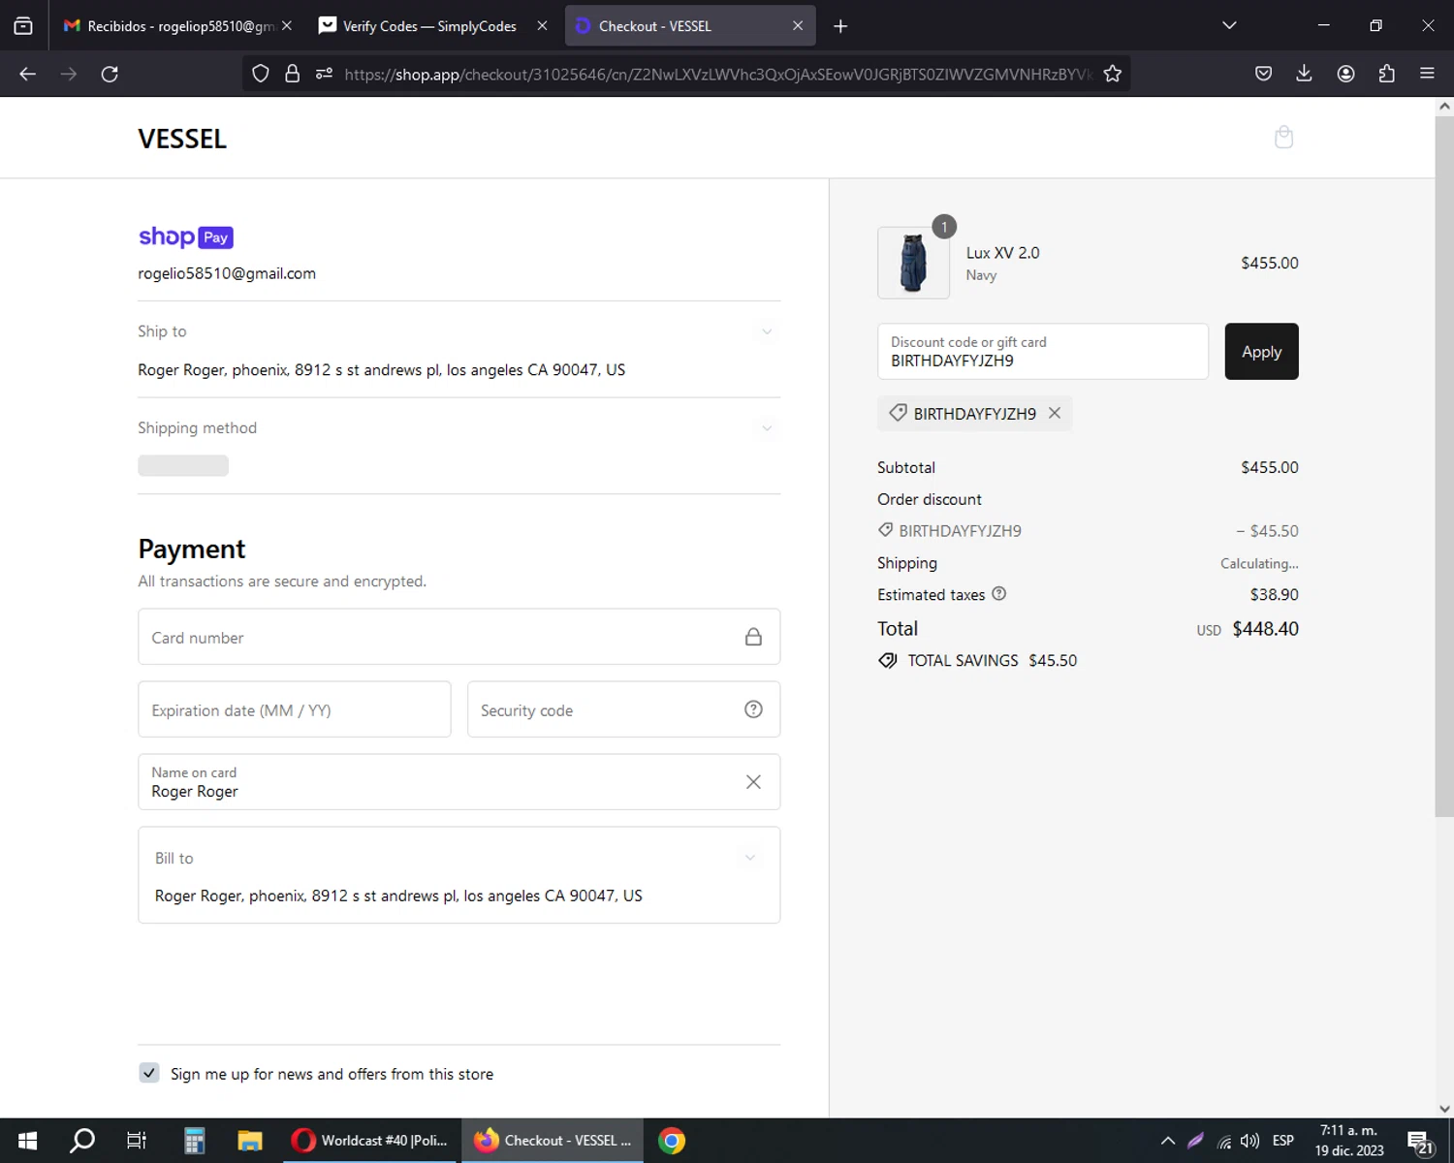Open the list all tabs dropdown
The height and width of the screenshot is (1163, 1454).
pyautogui.click(x=1229, y=25)
